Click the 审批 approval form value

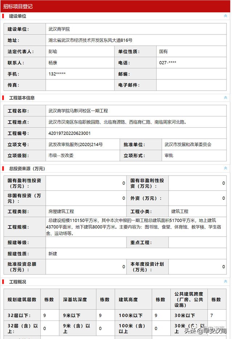[x=169, y=156]
